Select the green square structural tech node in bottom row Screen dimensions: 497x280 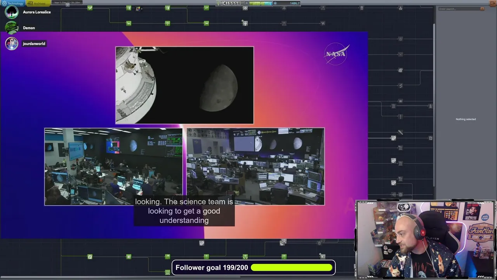(129, 257)
